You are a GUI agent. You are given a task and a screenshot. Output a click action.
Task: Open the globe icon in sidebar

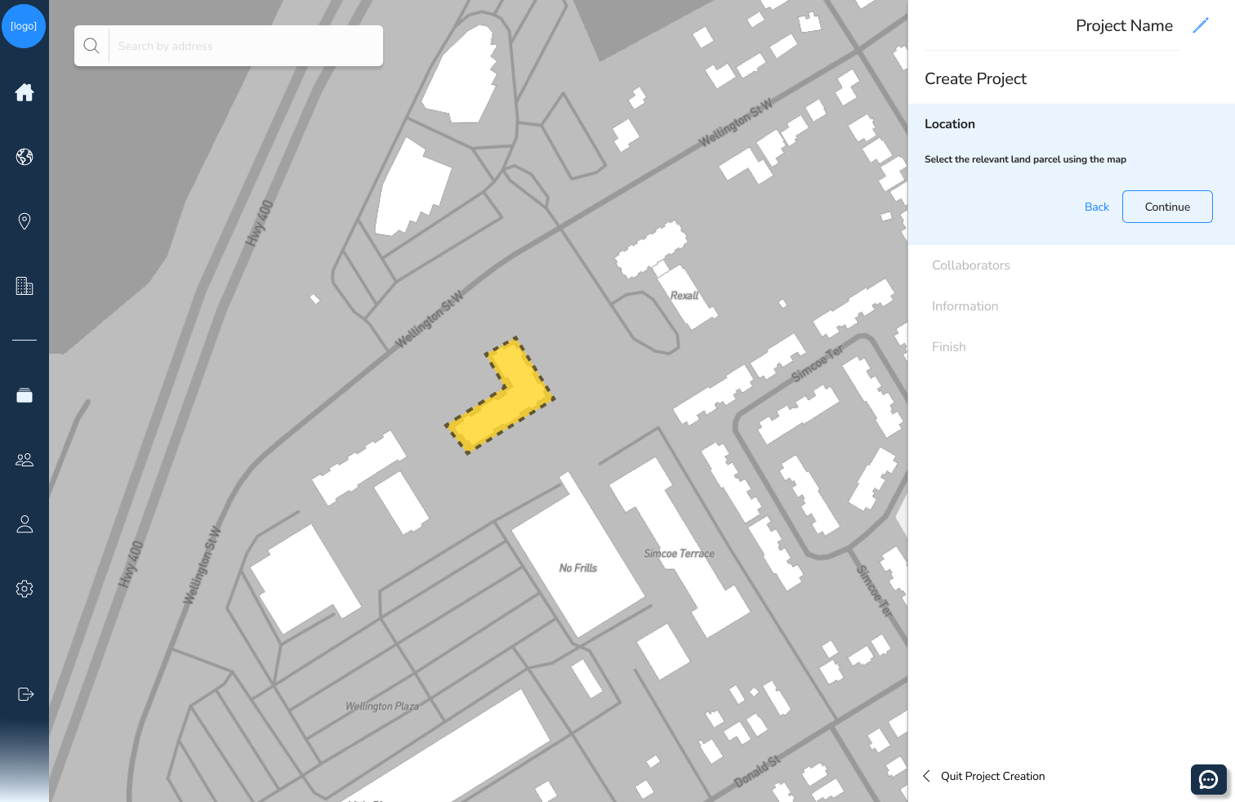(x=25, y=157)
